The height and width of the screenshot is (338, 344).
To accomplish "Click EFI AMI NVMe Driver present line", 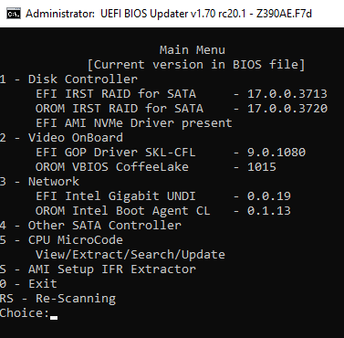I will tap(134, 123).
